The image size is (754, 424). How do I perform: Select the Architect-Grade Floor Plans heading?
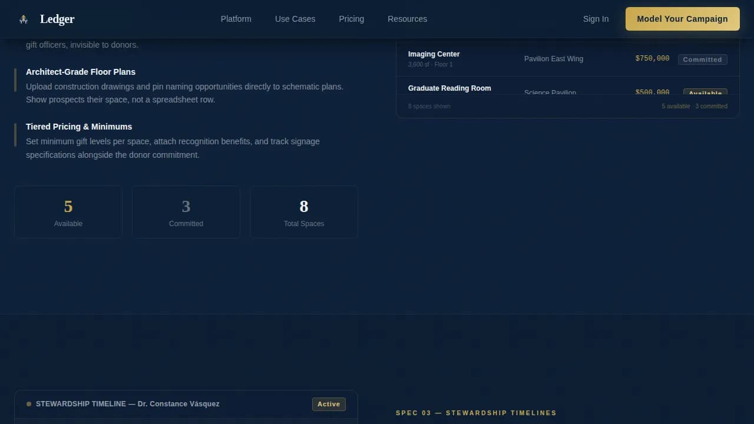pyautogui.click(x=81, y=72)
